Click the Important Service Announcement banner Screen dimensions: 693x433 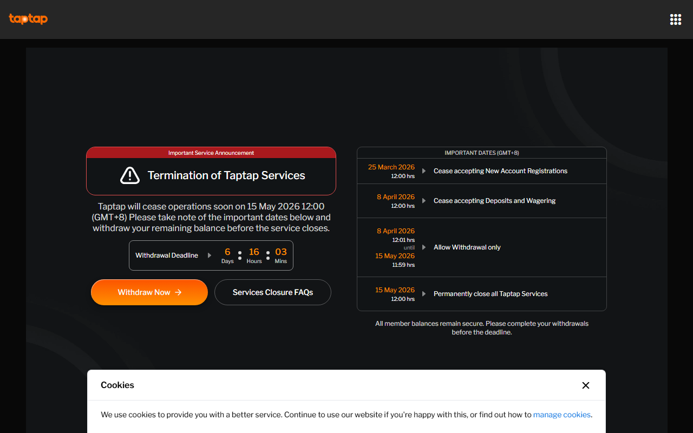click(x=211, y=153)
